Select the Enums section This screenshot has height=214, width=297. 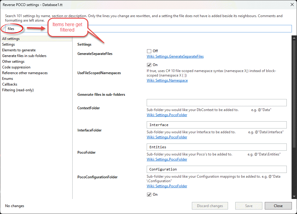[8, 79]
